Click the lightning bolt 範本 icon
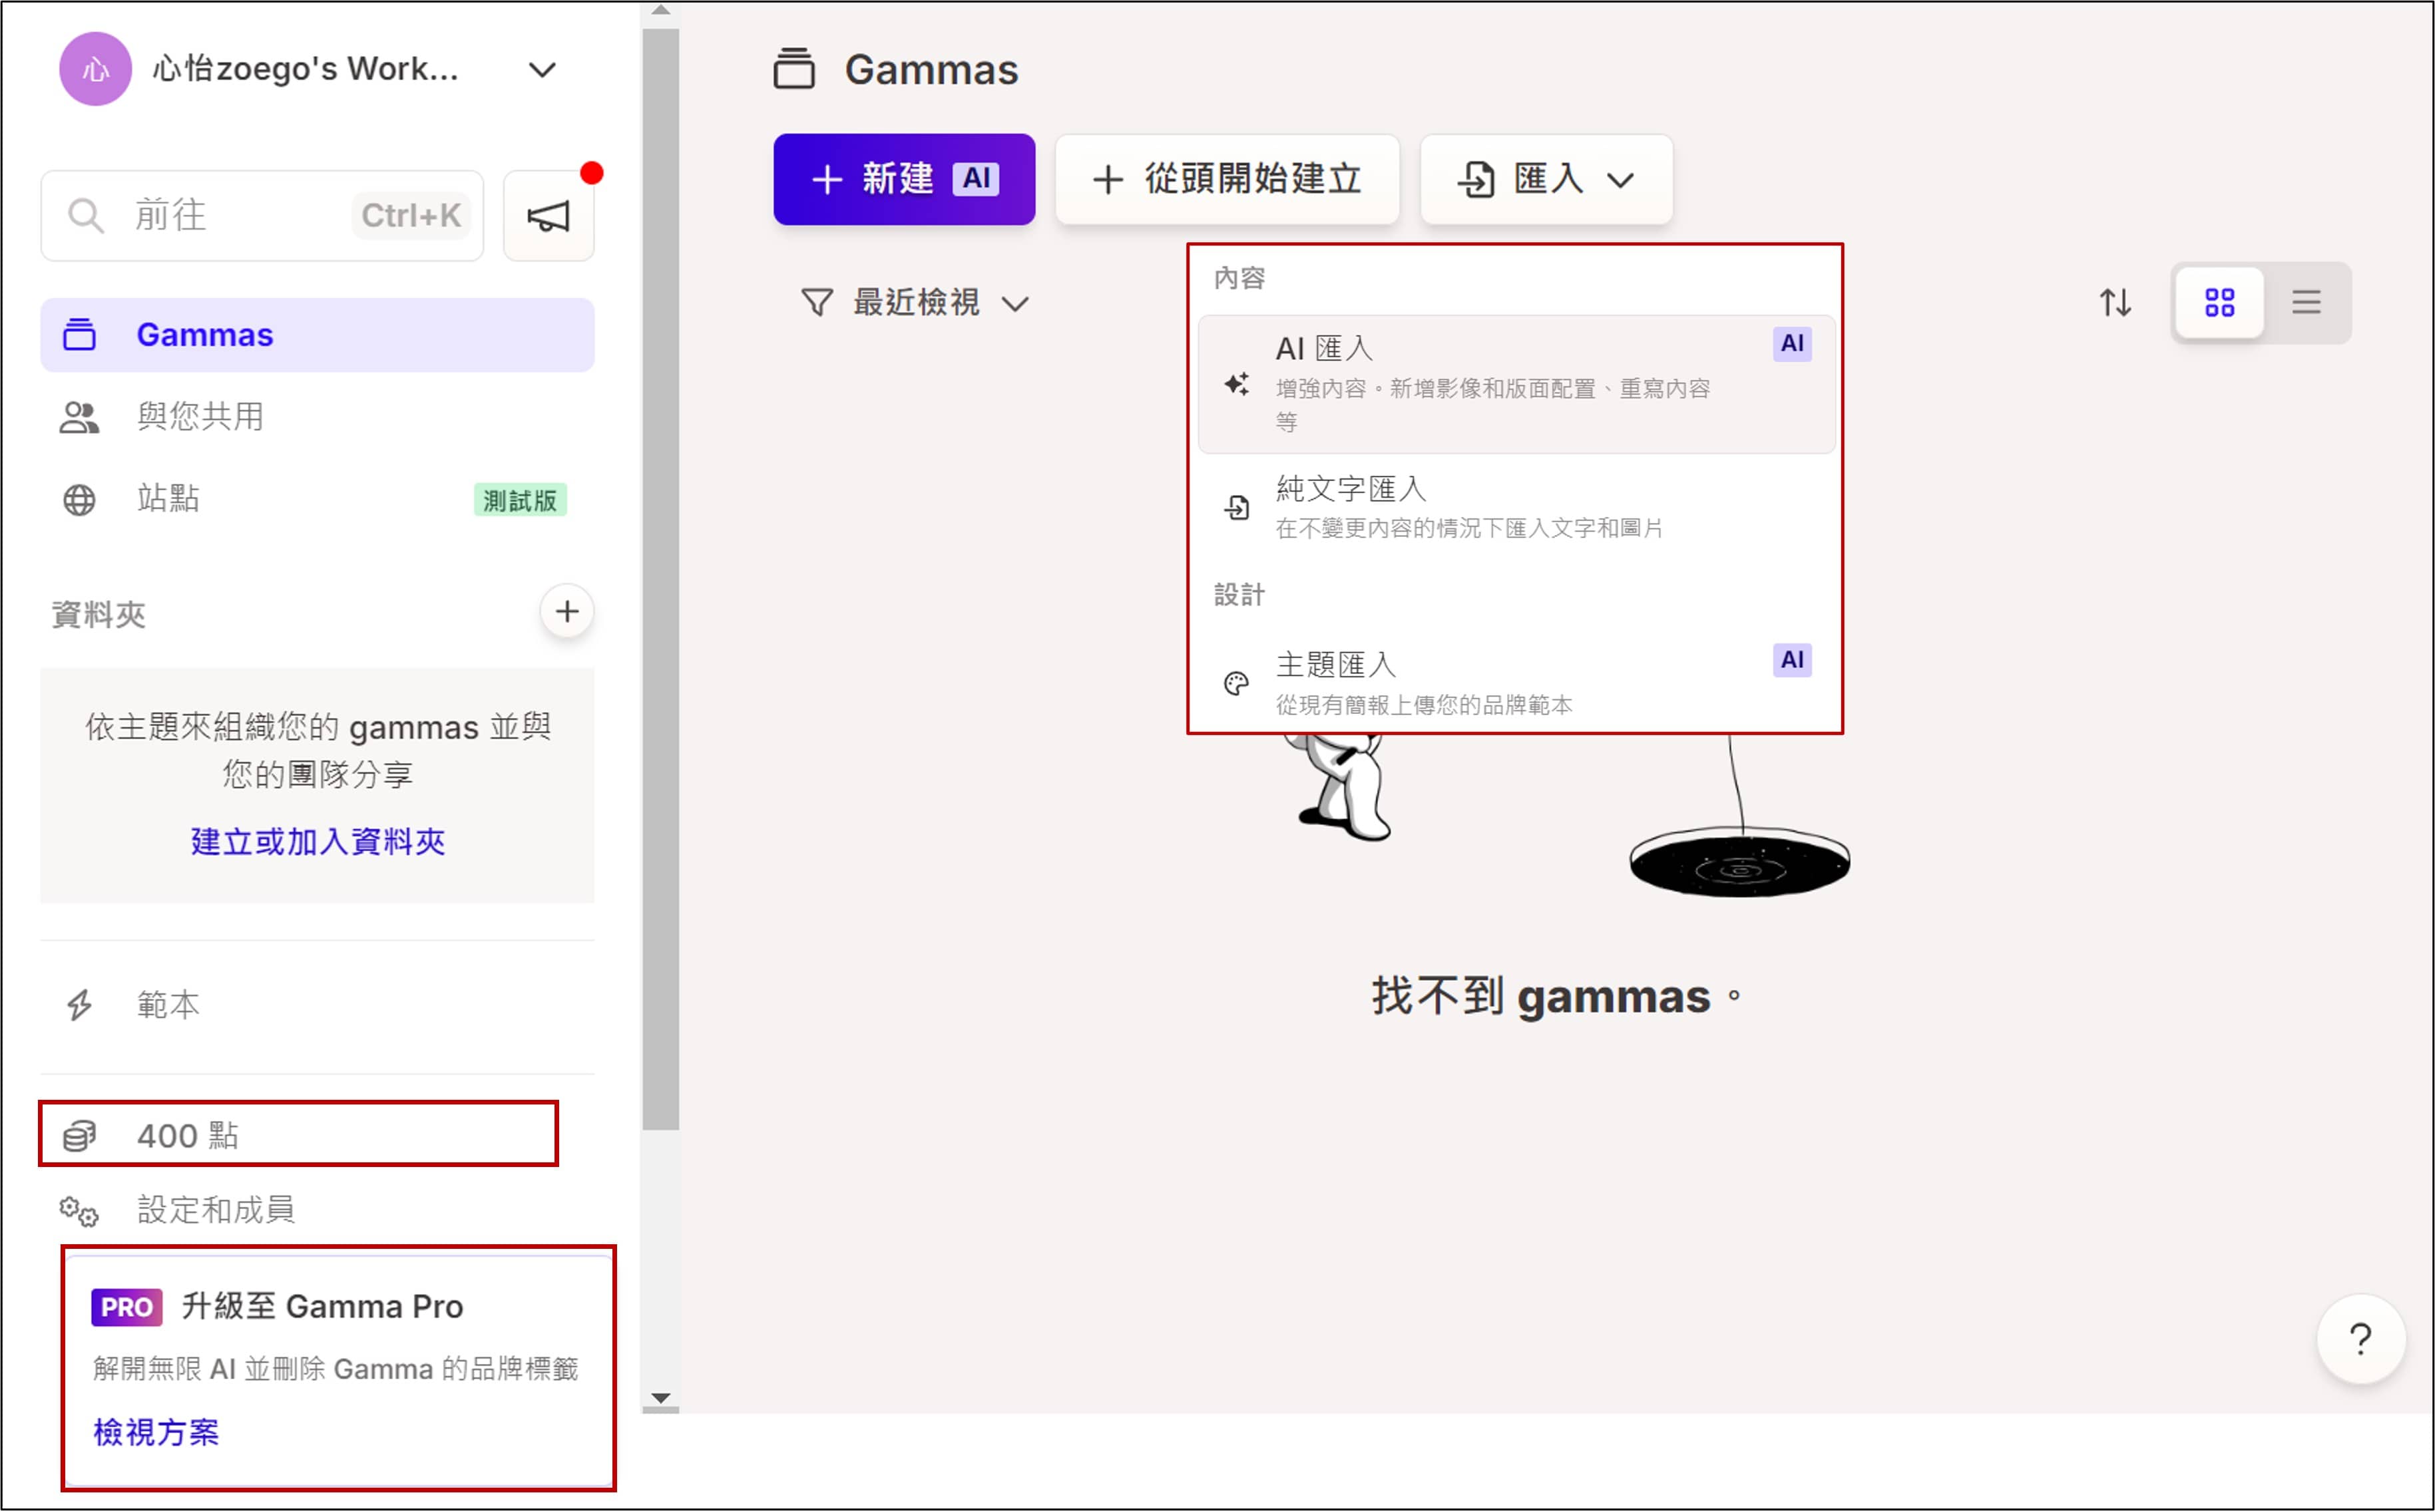 79,1004
